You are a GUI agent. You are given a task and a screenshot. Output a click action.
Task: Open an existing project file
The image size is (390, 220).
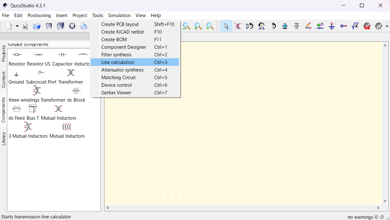(37, 26)
